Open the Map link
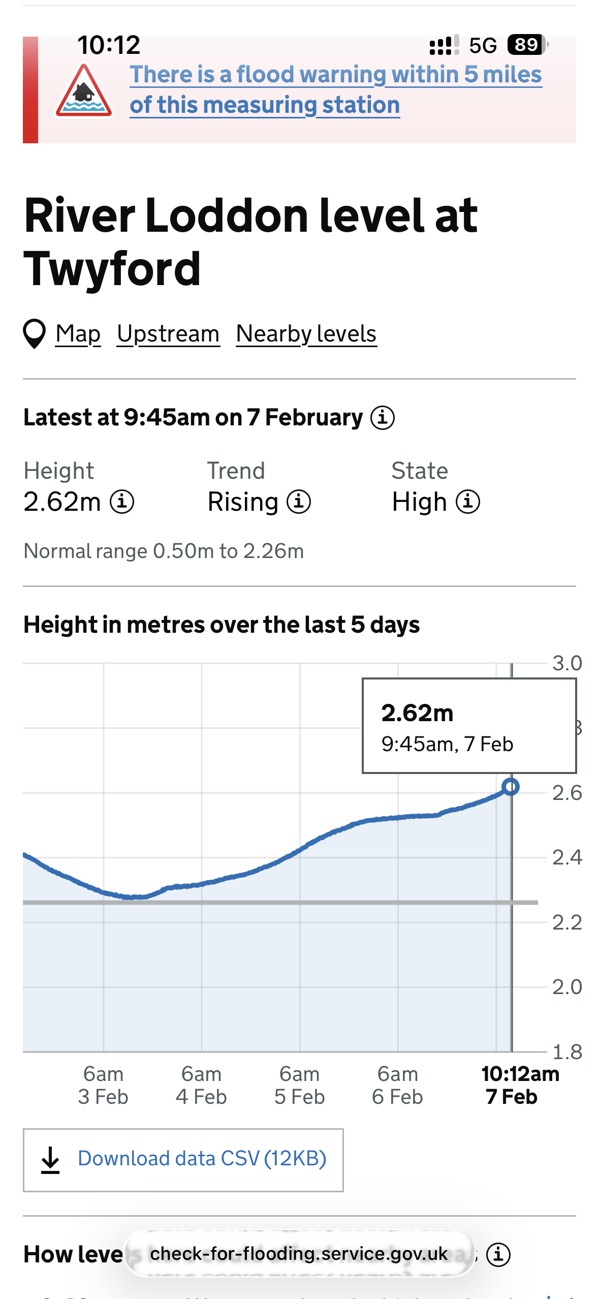The height and width of the screenshot is (1299, 599). pyautogui.click(x=78, y=334)
